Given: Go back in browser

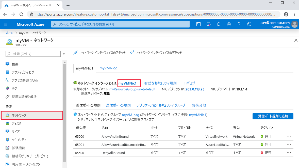Looking at the screenshot, I should [5, 14].
